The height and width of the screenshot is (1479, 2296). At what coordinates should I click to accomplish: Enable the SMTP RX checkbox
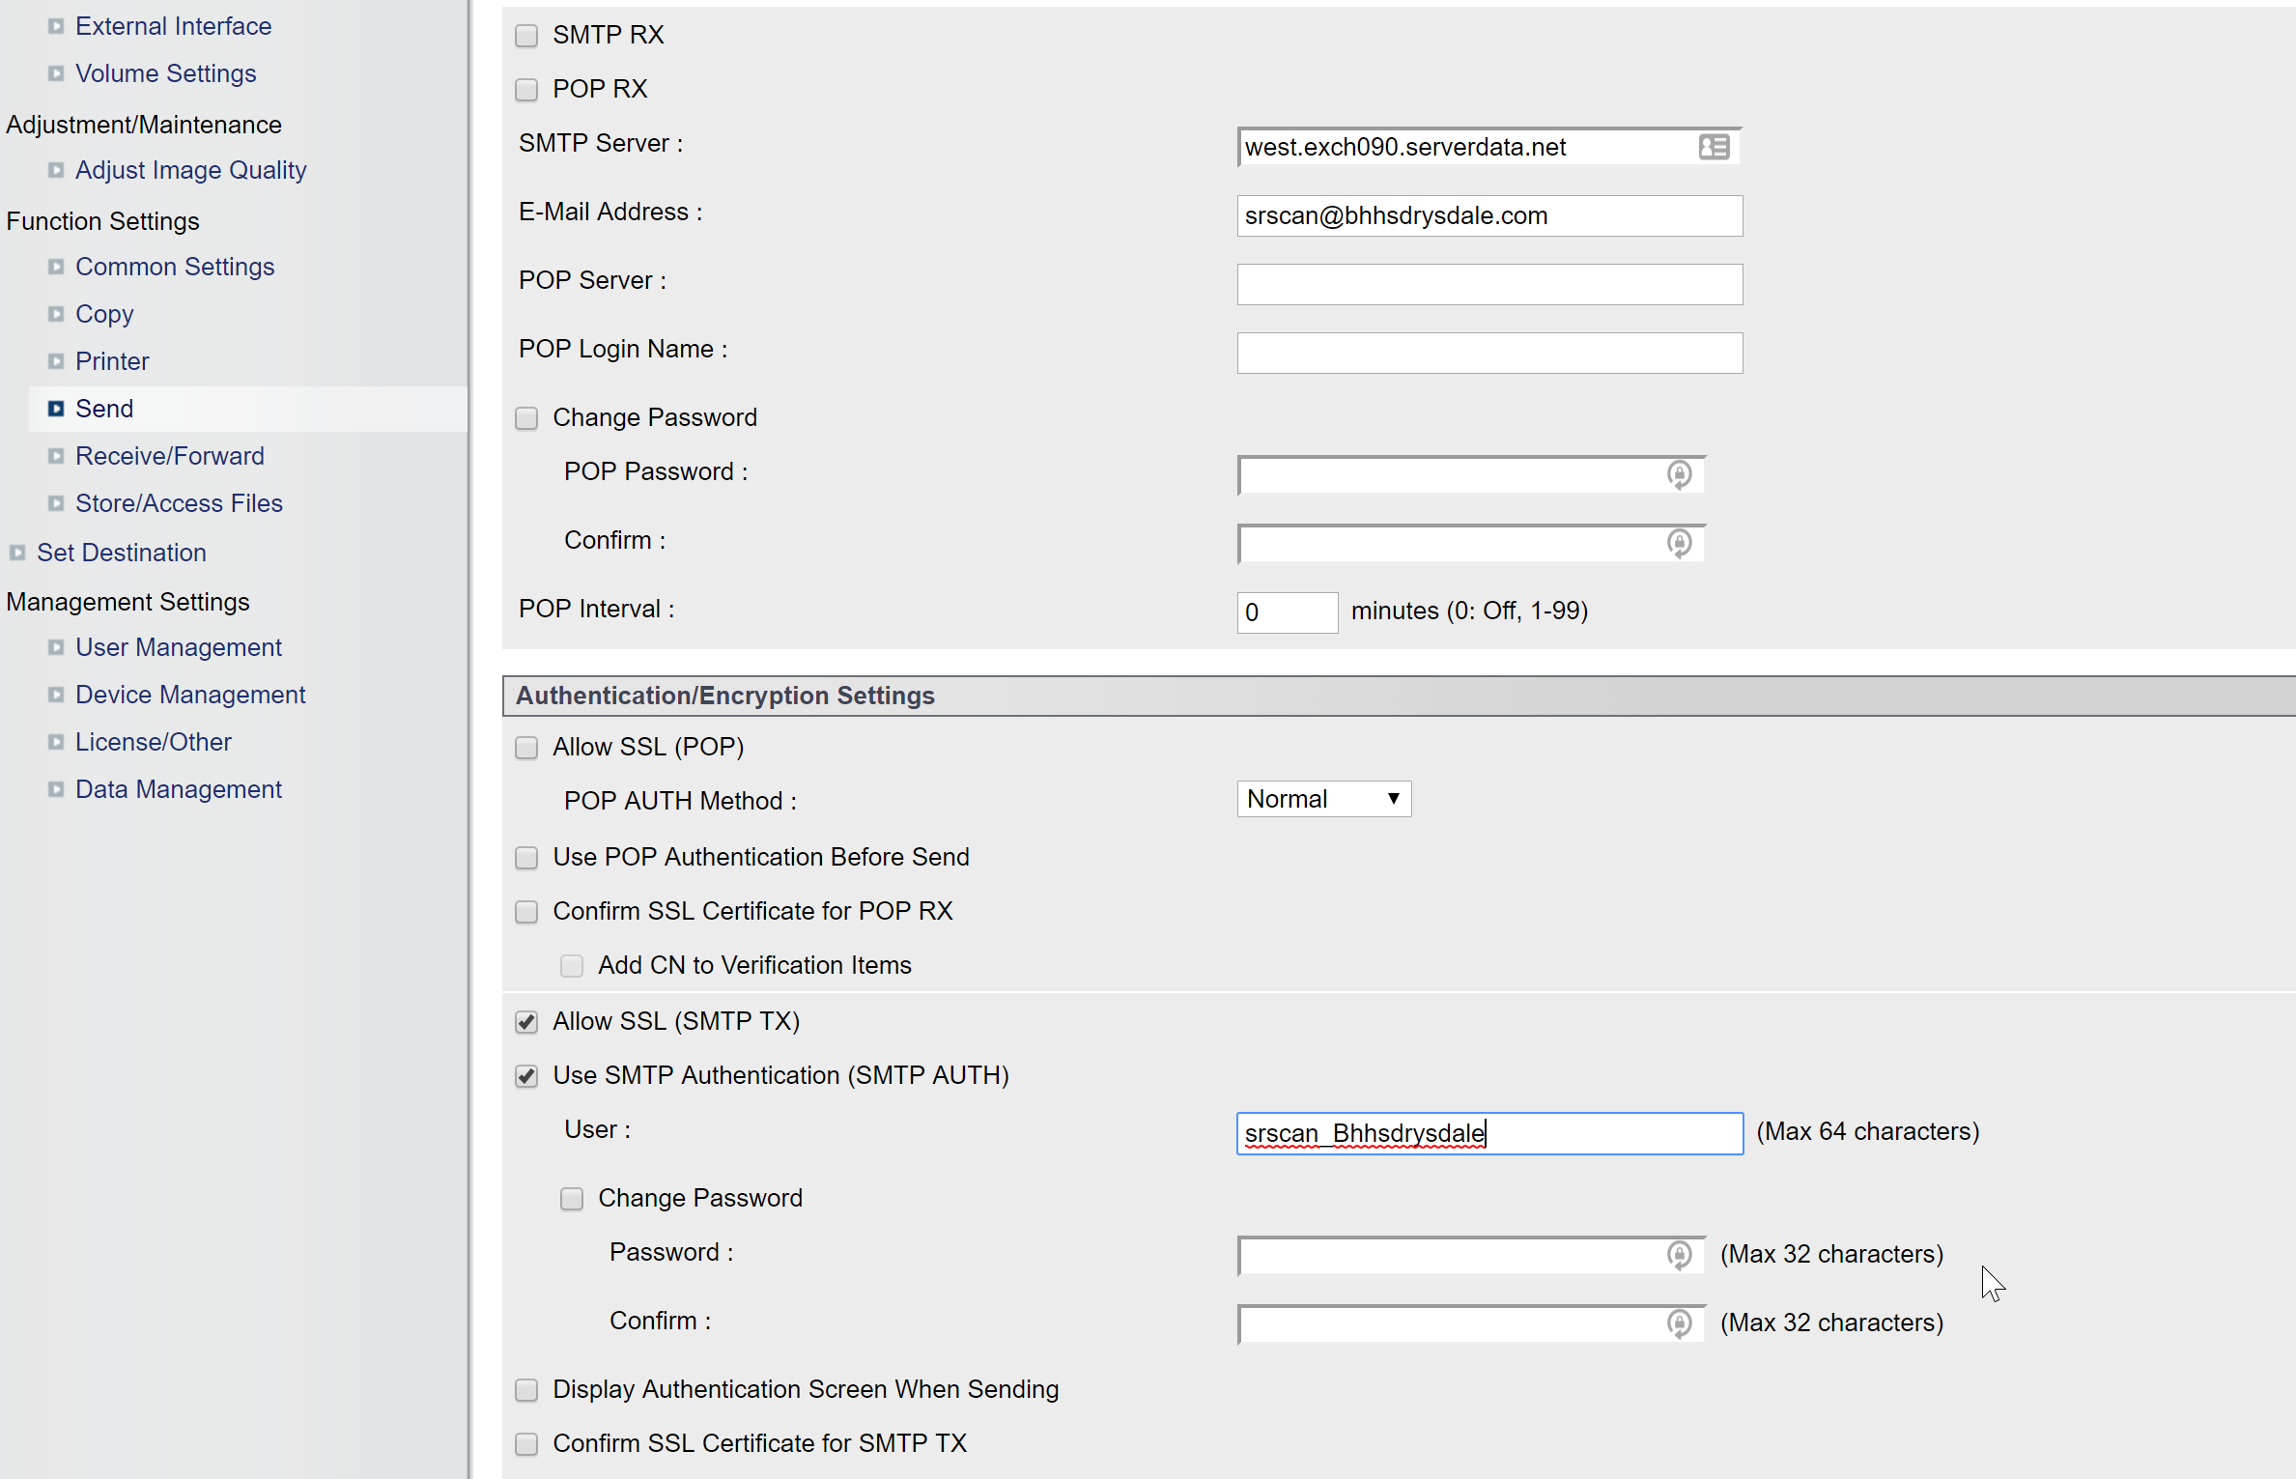coord(526,36)
